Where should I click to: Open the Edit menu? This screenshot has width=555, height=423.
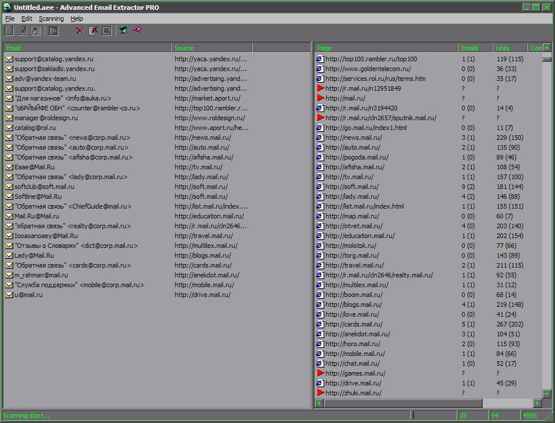[x=27, y=18]
